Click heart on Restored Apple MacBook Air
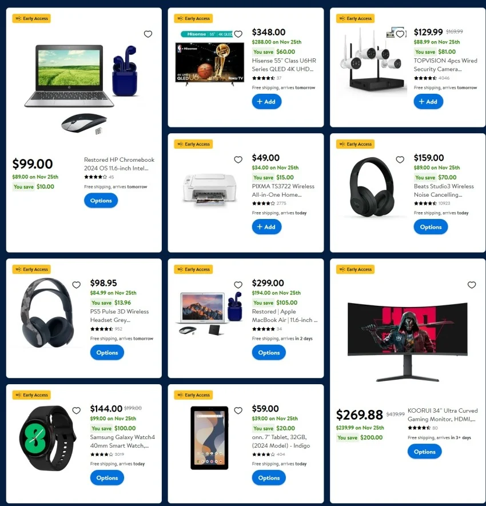 tap(238, 285)
